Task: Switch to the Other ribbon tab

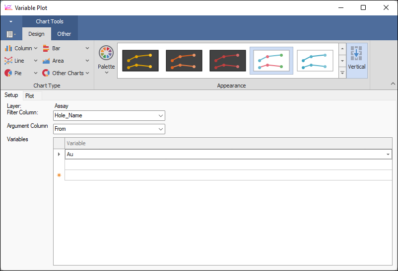Action: point(64,34)
